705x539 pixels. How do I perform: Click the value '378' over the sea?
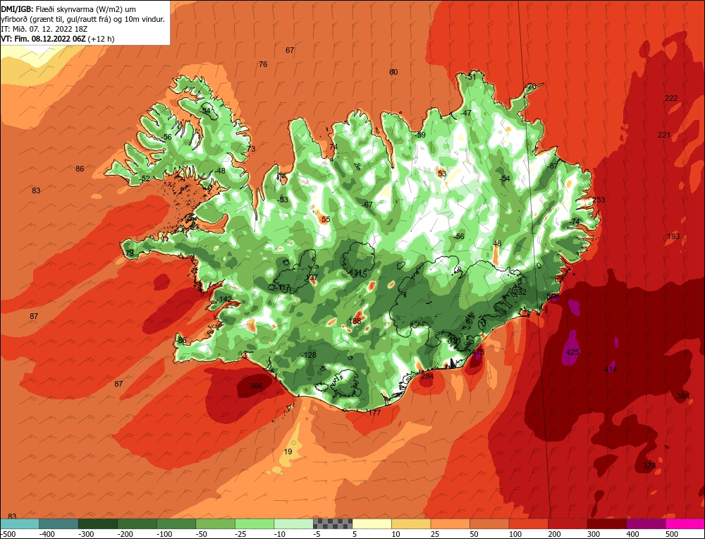(649, 466)
